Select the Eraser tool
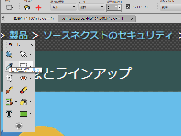This screenshot has height=136, width=181. tap(24, 90)
